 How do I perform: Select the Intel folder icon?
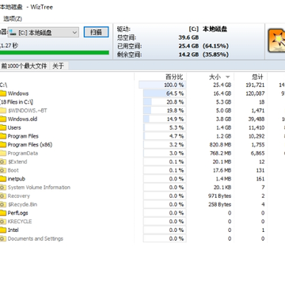click(x=2, y=230)
